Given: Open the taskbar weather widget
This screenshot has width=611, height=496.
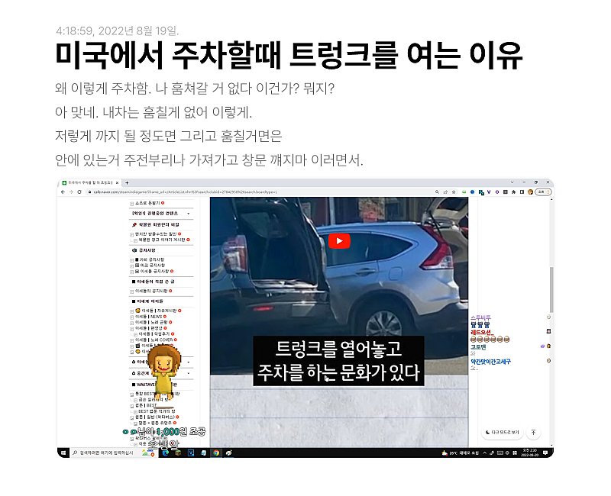Looking at the screenshot, I should pos(460,453).
